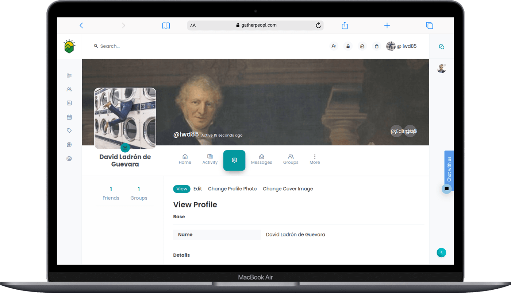Screen dimensions: 511x293
Task: Click the Safari forward arrow
Action: pyautogui.click(x=123, y=26)
